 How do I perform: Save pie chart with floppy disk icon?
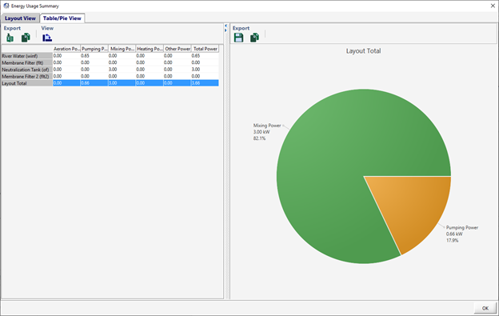coord(238,38)
